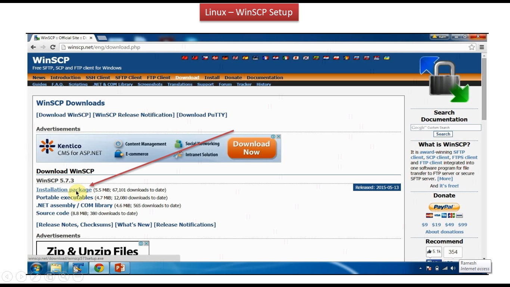Click the [More] link about WinSCP

(x=445, y=179)
